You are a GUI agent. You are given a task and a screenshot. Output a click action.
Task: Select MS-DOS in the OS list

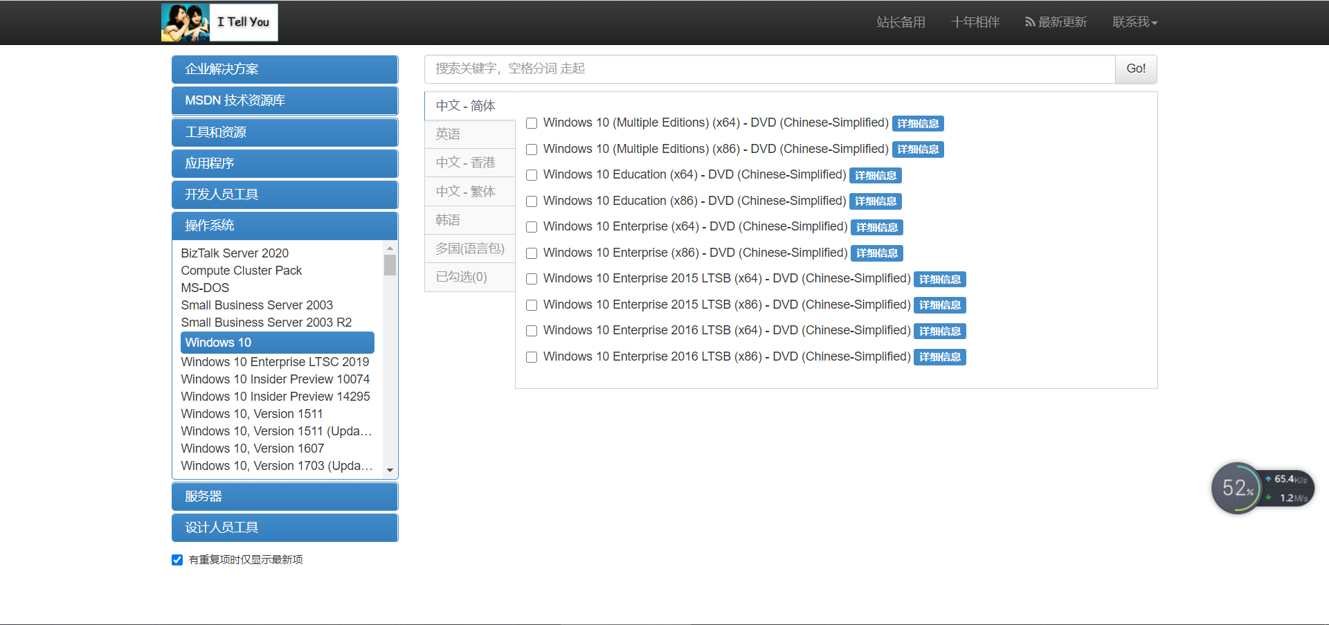205,288
